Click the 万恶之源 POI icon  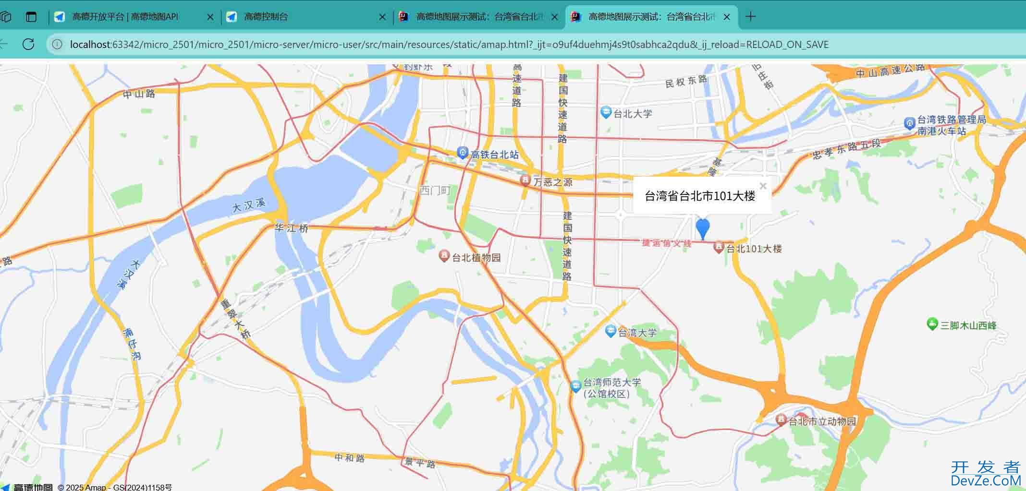(525, 181)
